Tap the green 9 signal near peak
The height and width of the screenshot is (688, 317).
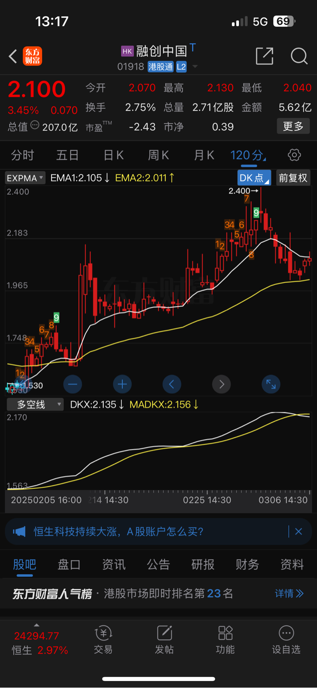point(256,213)
